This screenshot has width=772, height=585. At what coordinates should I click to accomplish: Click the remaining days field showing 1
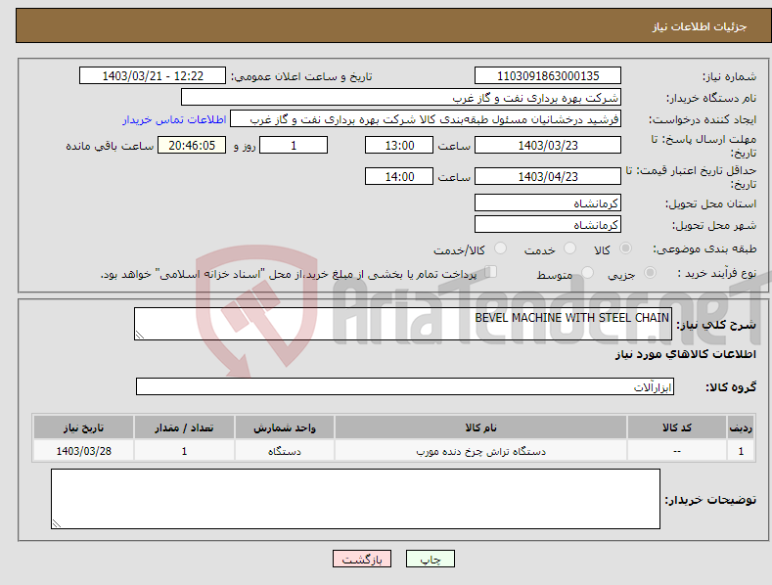[x=294, y=145]
